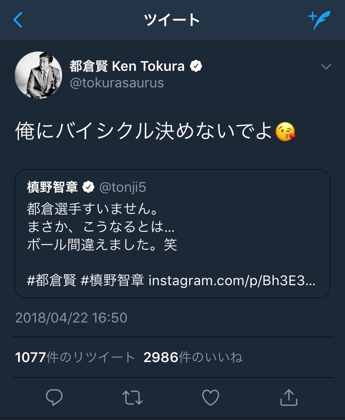345x420 pixels.
Task: Open tweet options chevron menu
Action: pyautogui.click(x=326, y=67)
